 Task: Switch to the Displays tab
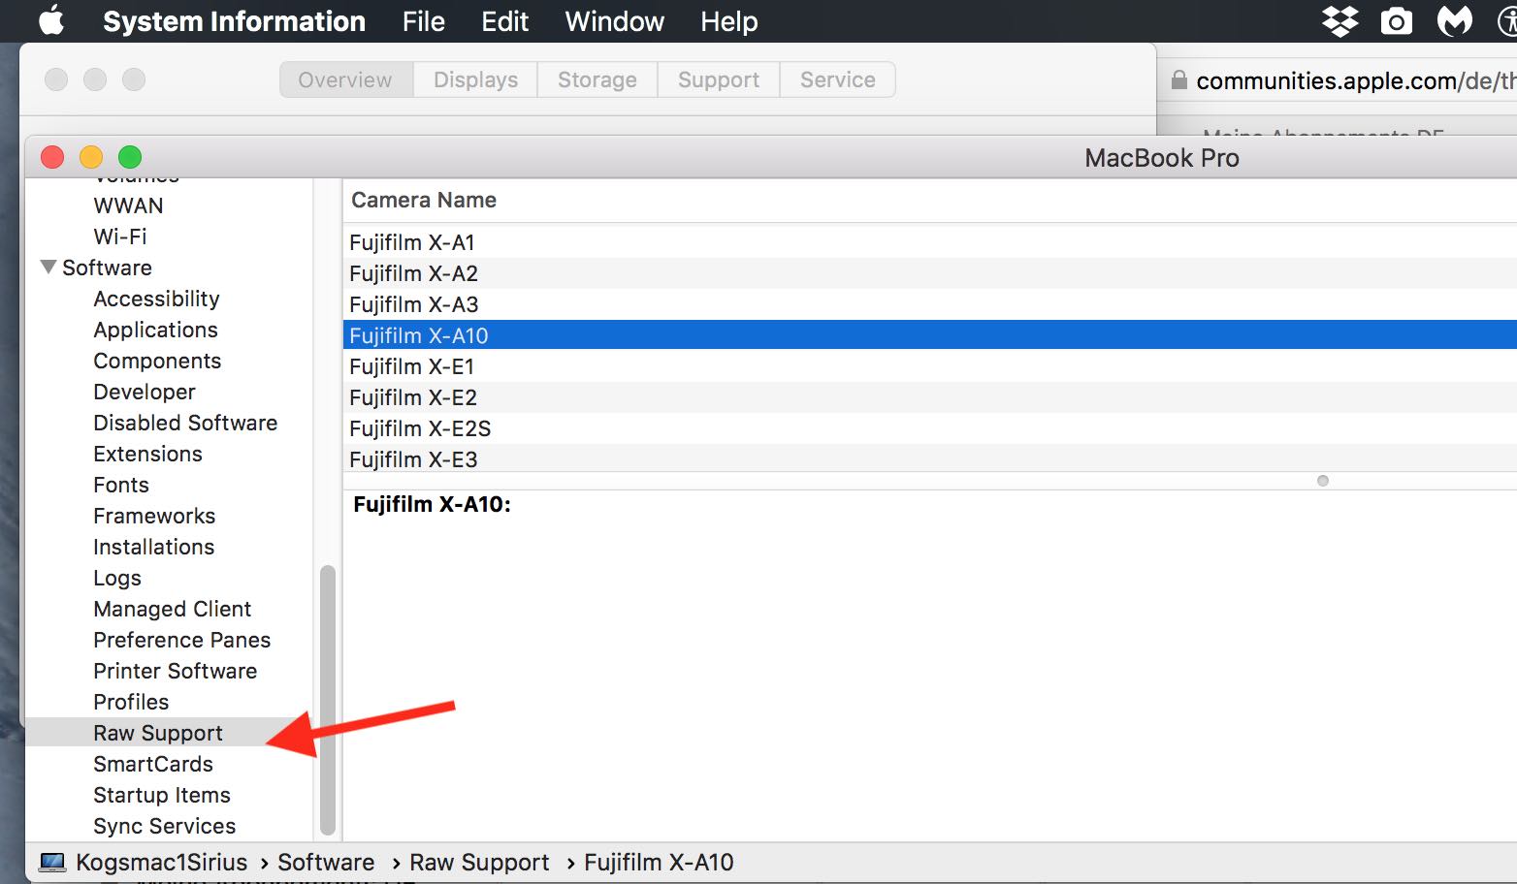tap(475, 79)
